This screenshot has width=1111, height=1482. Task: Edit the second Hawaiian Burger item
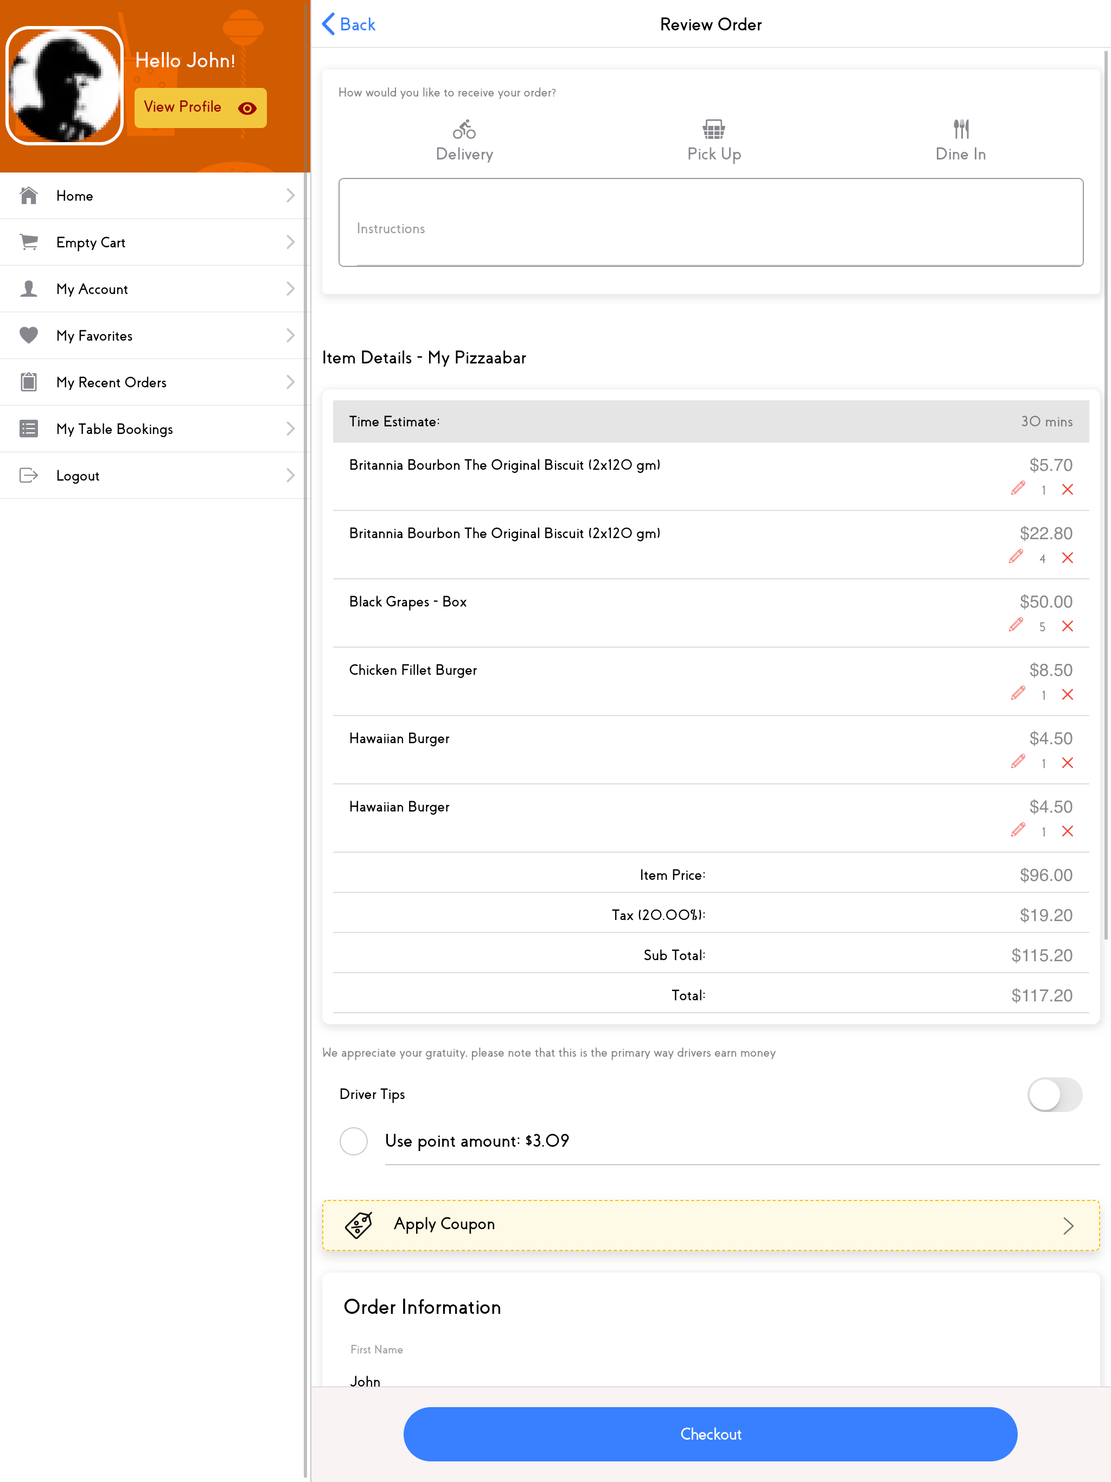point(1018,830)
